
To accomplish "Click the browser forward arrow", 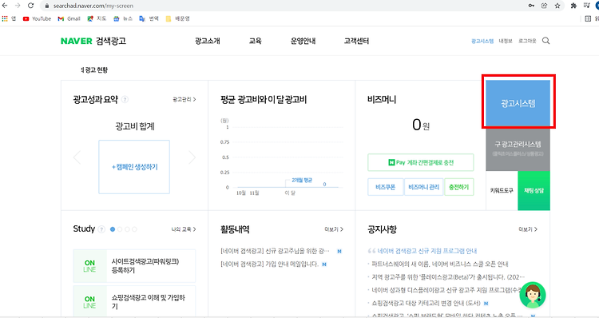I will pyautogui.click(x=18, y=6).
